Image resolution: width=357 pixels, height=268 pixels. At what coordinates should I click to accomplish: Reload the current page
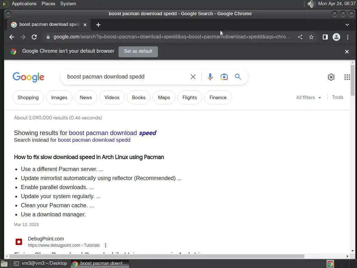[x=34, y=37]
